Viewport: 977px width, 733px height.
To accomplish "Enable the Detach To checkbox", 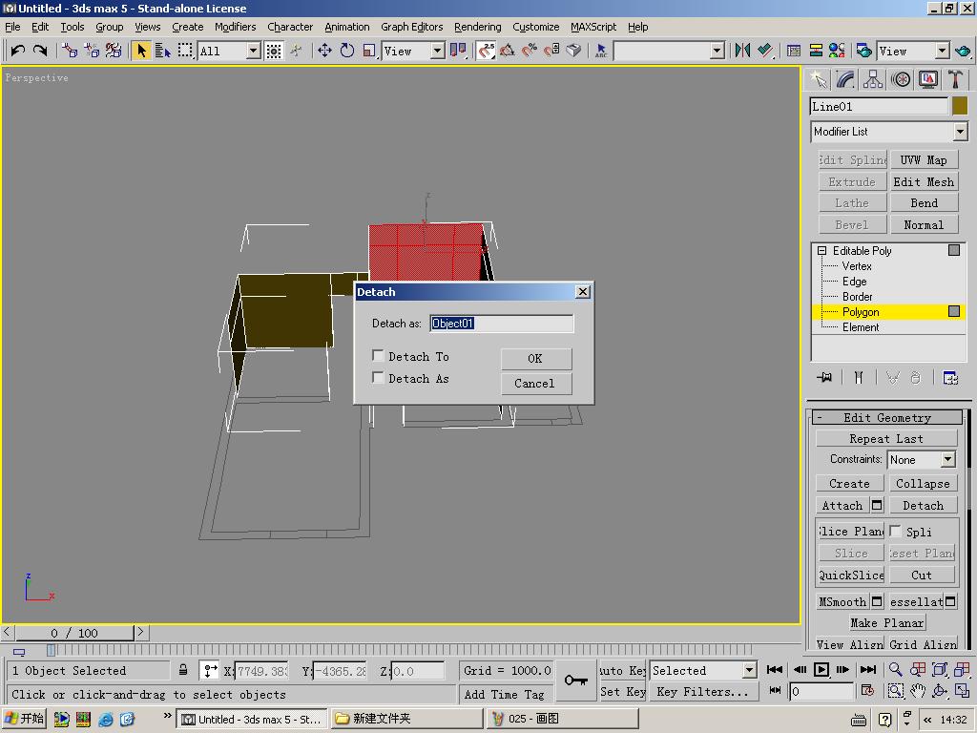I will pos(378,355).
